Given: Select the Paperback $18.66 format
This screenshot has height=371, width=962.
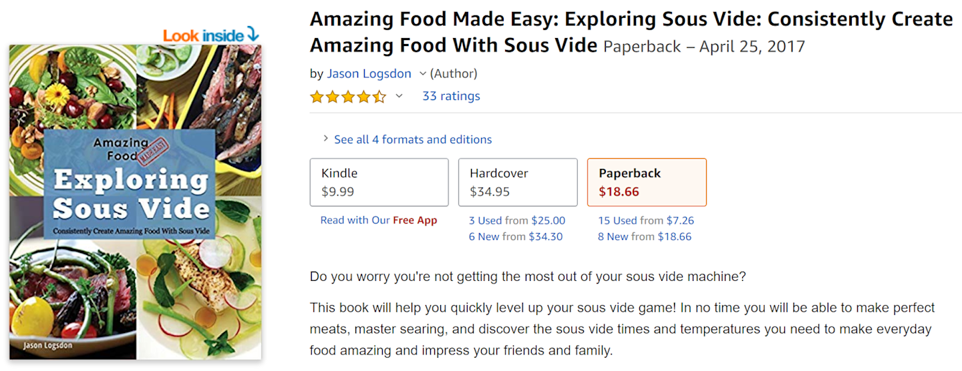Looking at the screenshot, I should (x=647, y=182).
